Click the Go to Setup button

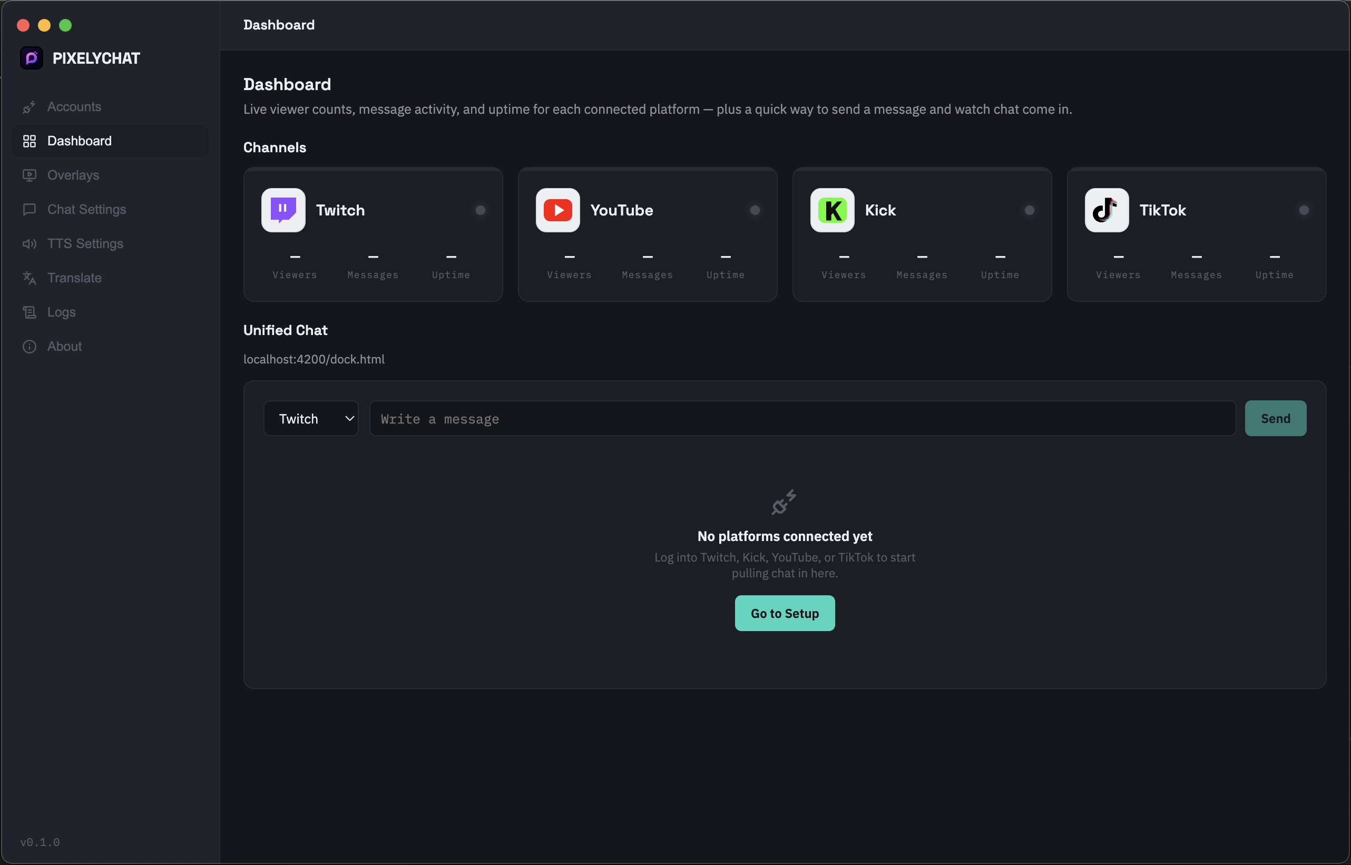(785, 613)
